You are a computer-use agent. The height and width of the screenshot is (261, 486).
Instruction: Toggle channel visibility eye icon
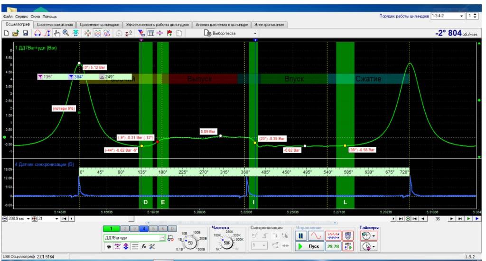tap(109, 246)
